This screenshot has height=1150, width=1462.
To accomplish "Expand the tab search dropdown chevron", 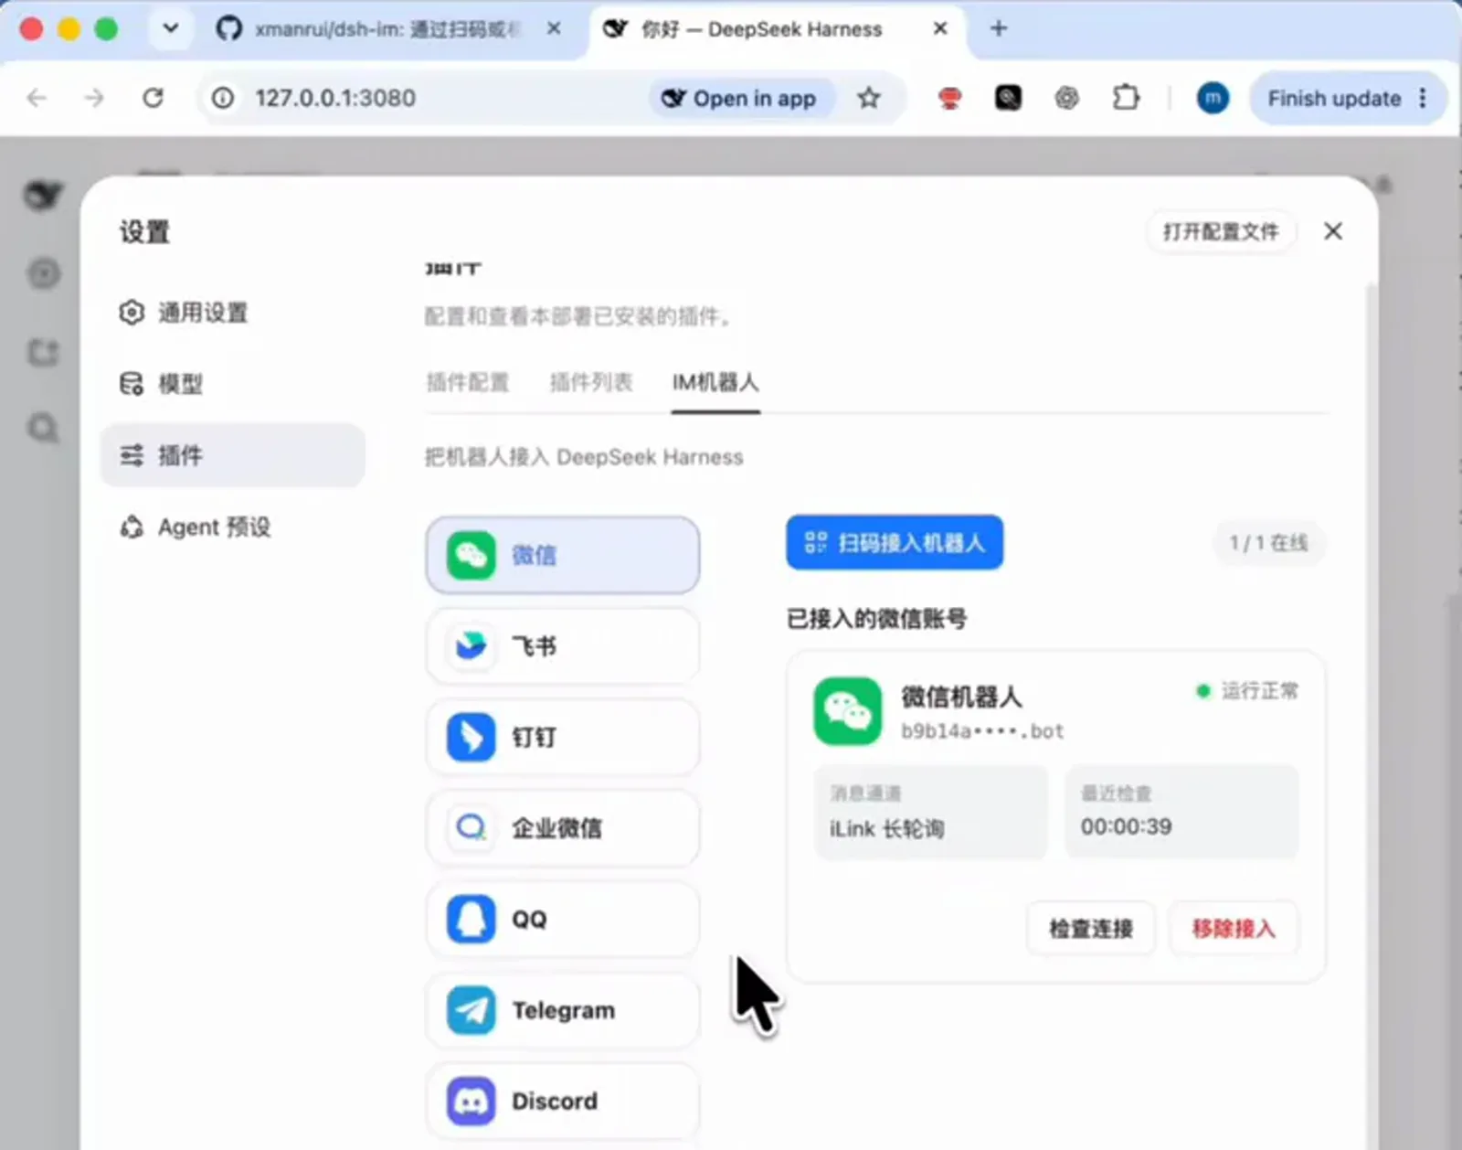I will (171, 28).
